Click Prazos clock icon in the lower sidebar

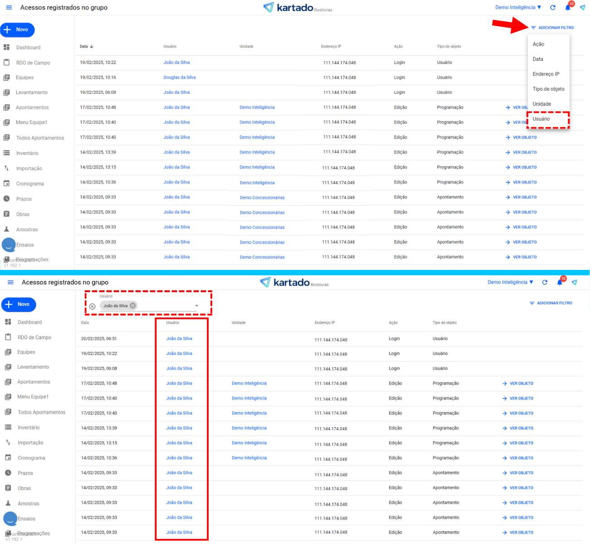click(8, 473)
